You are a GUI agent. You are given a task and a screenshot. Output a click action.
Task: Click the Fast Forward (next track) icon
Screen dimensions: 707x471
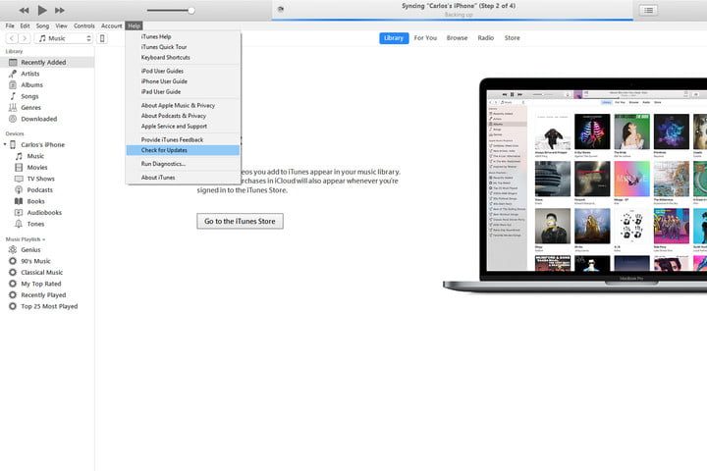coord(59,10)
